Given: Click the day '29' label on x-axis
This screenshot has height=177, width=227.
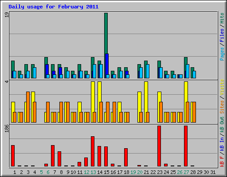Looking at the screenshot, I should pyautogui.click(x=200, y=172).
